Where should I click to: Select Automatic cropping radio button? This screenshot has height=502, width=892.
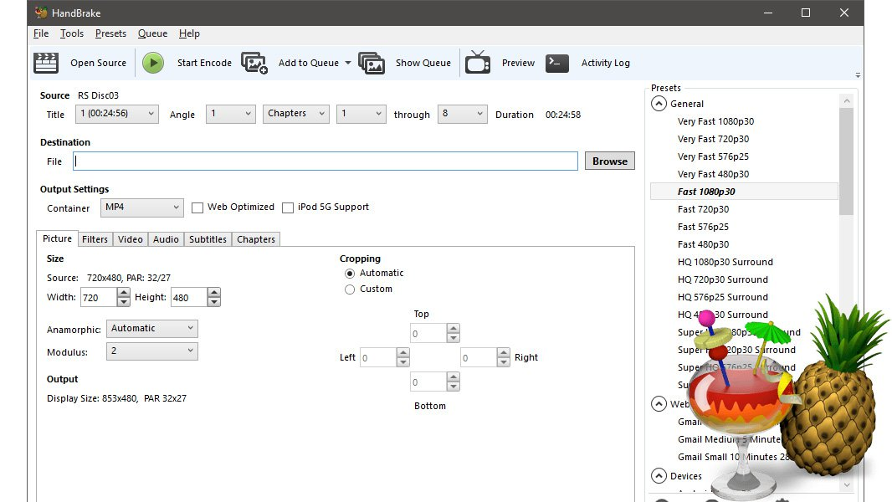[350, 274]
